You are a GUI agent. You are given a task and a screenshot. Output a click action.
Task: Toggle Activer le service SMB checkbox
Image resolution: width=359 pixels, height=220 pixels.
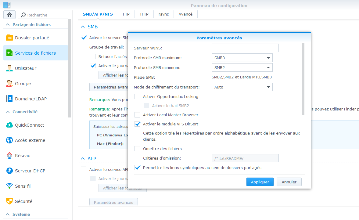pos(84,38)
